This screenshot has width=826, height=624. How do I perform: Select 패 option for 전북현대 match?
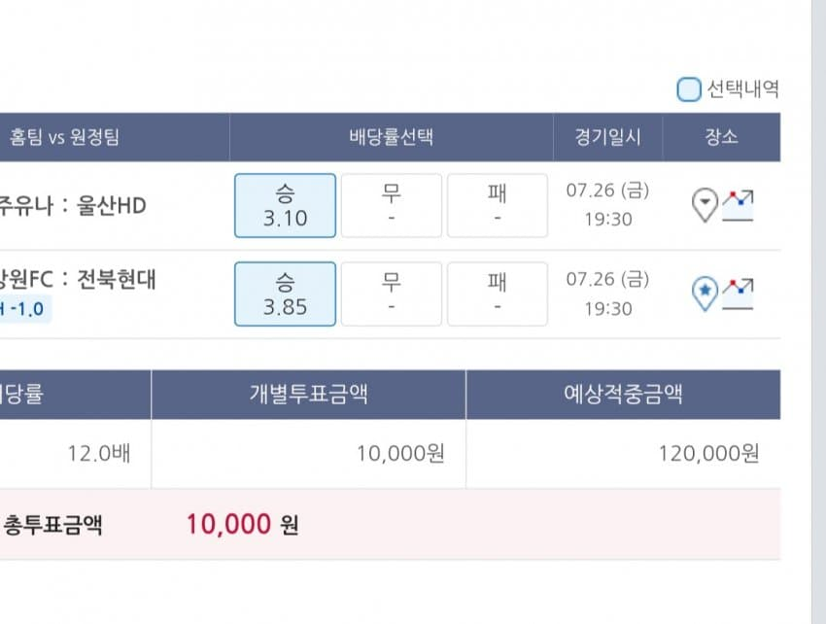point(498,294)
